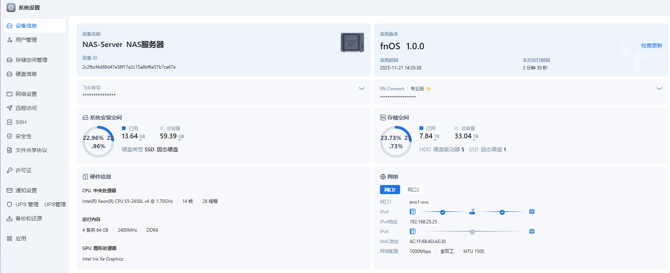Click the IPv4 internet globe icon
Screen dimensions: 670x273
click(x=531, y=212)
